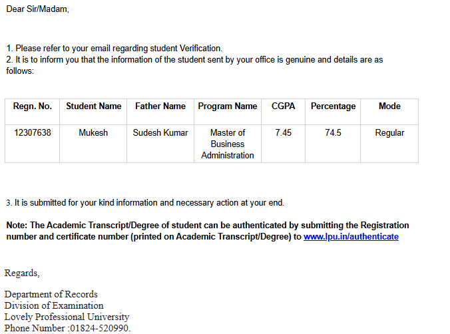This screenshot has height=334, width=450.
Task: Click the percentage value 74.5
Action: coord(333,132)
